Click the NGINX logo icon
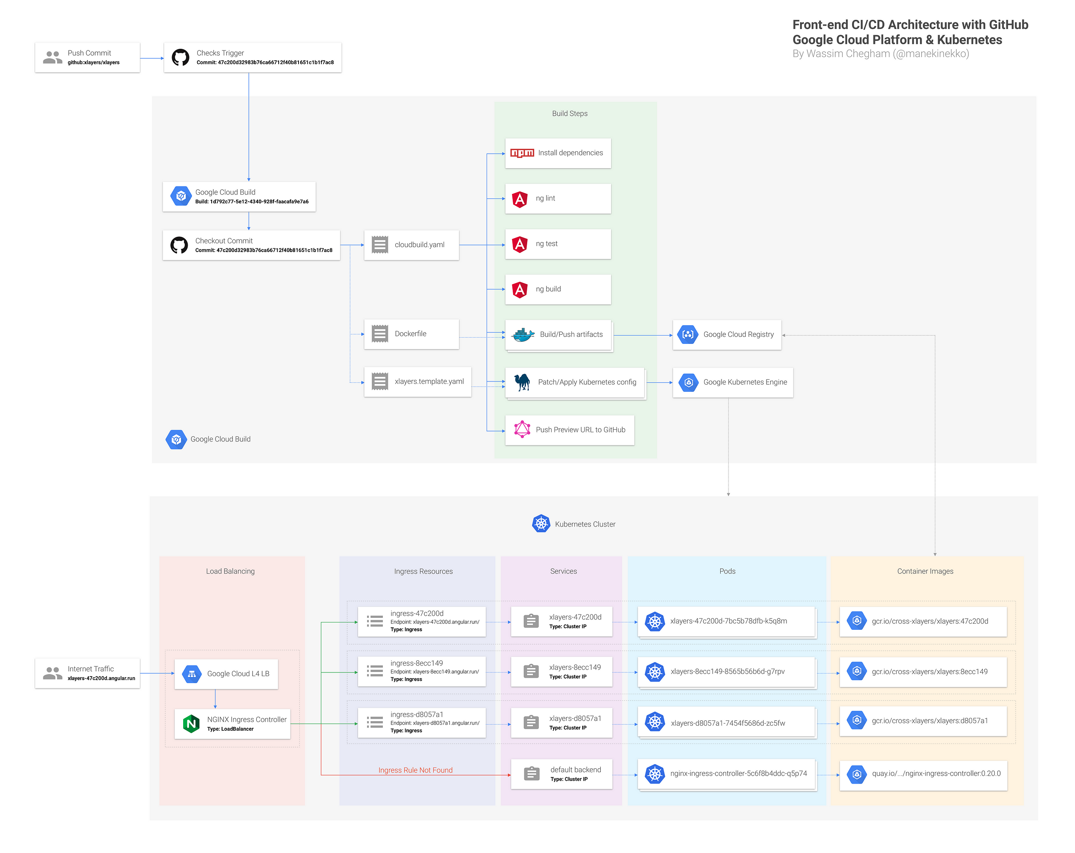The image size is (1075, 853). coord(191,724)
